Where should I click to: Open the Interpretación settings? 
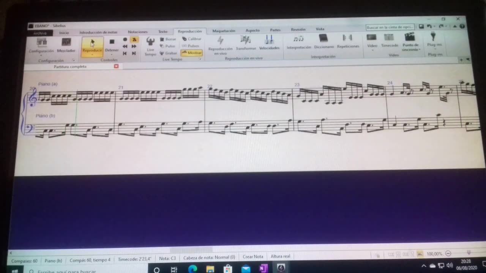[299, 42]
